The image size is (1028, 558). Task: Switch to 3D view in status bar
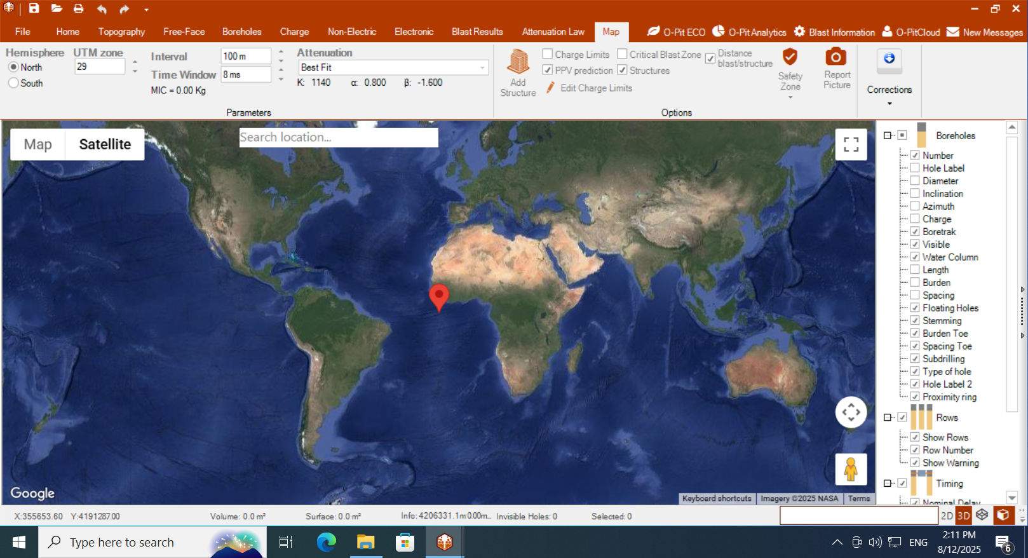[x=963, y=515]
